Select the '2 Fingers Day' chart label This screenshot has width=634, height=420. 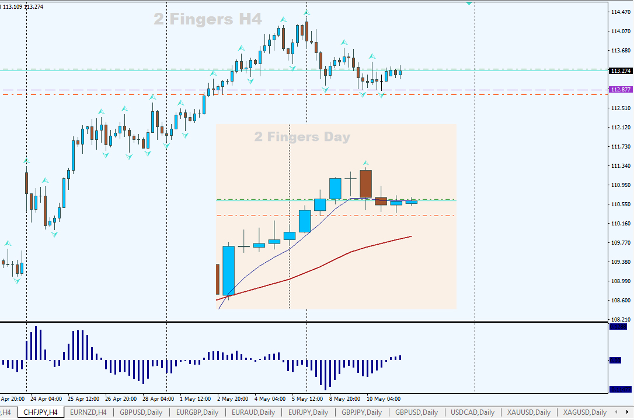(302, 137)
